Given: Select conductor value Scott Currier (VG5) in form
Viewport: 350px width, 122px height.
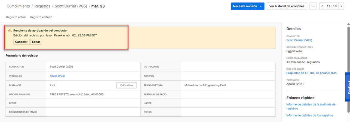Looking at the screenshot, I should pos(61,67).
